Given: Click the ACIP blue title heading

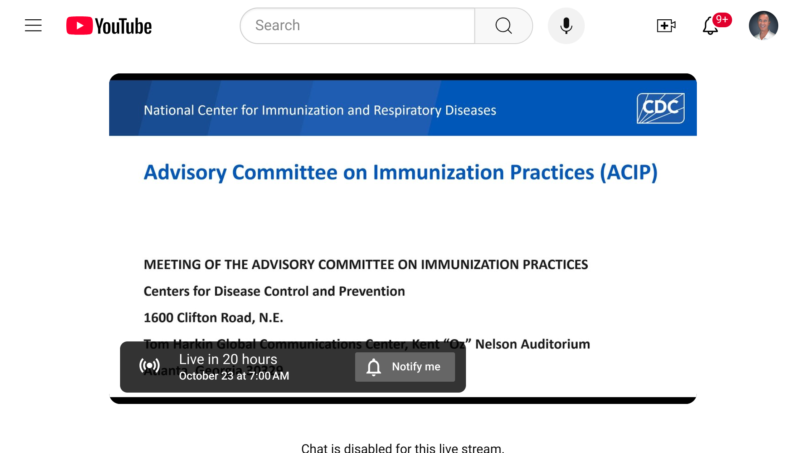Looking at the screenshot, I should [x=400, y=172].
